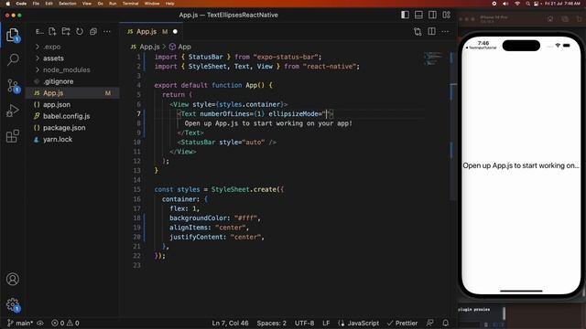Viewport: 586px width, 329px height.
Task: Toggle the primary sidebar layout
Action: click(405, 15)
